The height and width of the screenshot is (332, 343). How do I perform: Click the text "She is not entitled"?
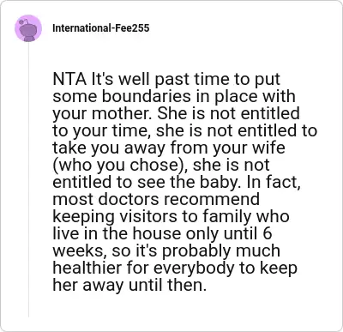tap(228, 113)
